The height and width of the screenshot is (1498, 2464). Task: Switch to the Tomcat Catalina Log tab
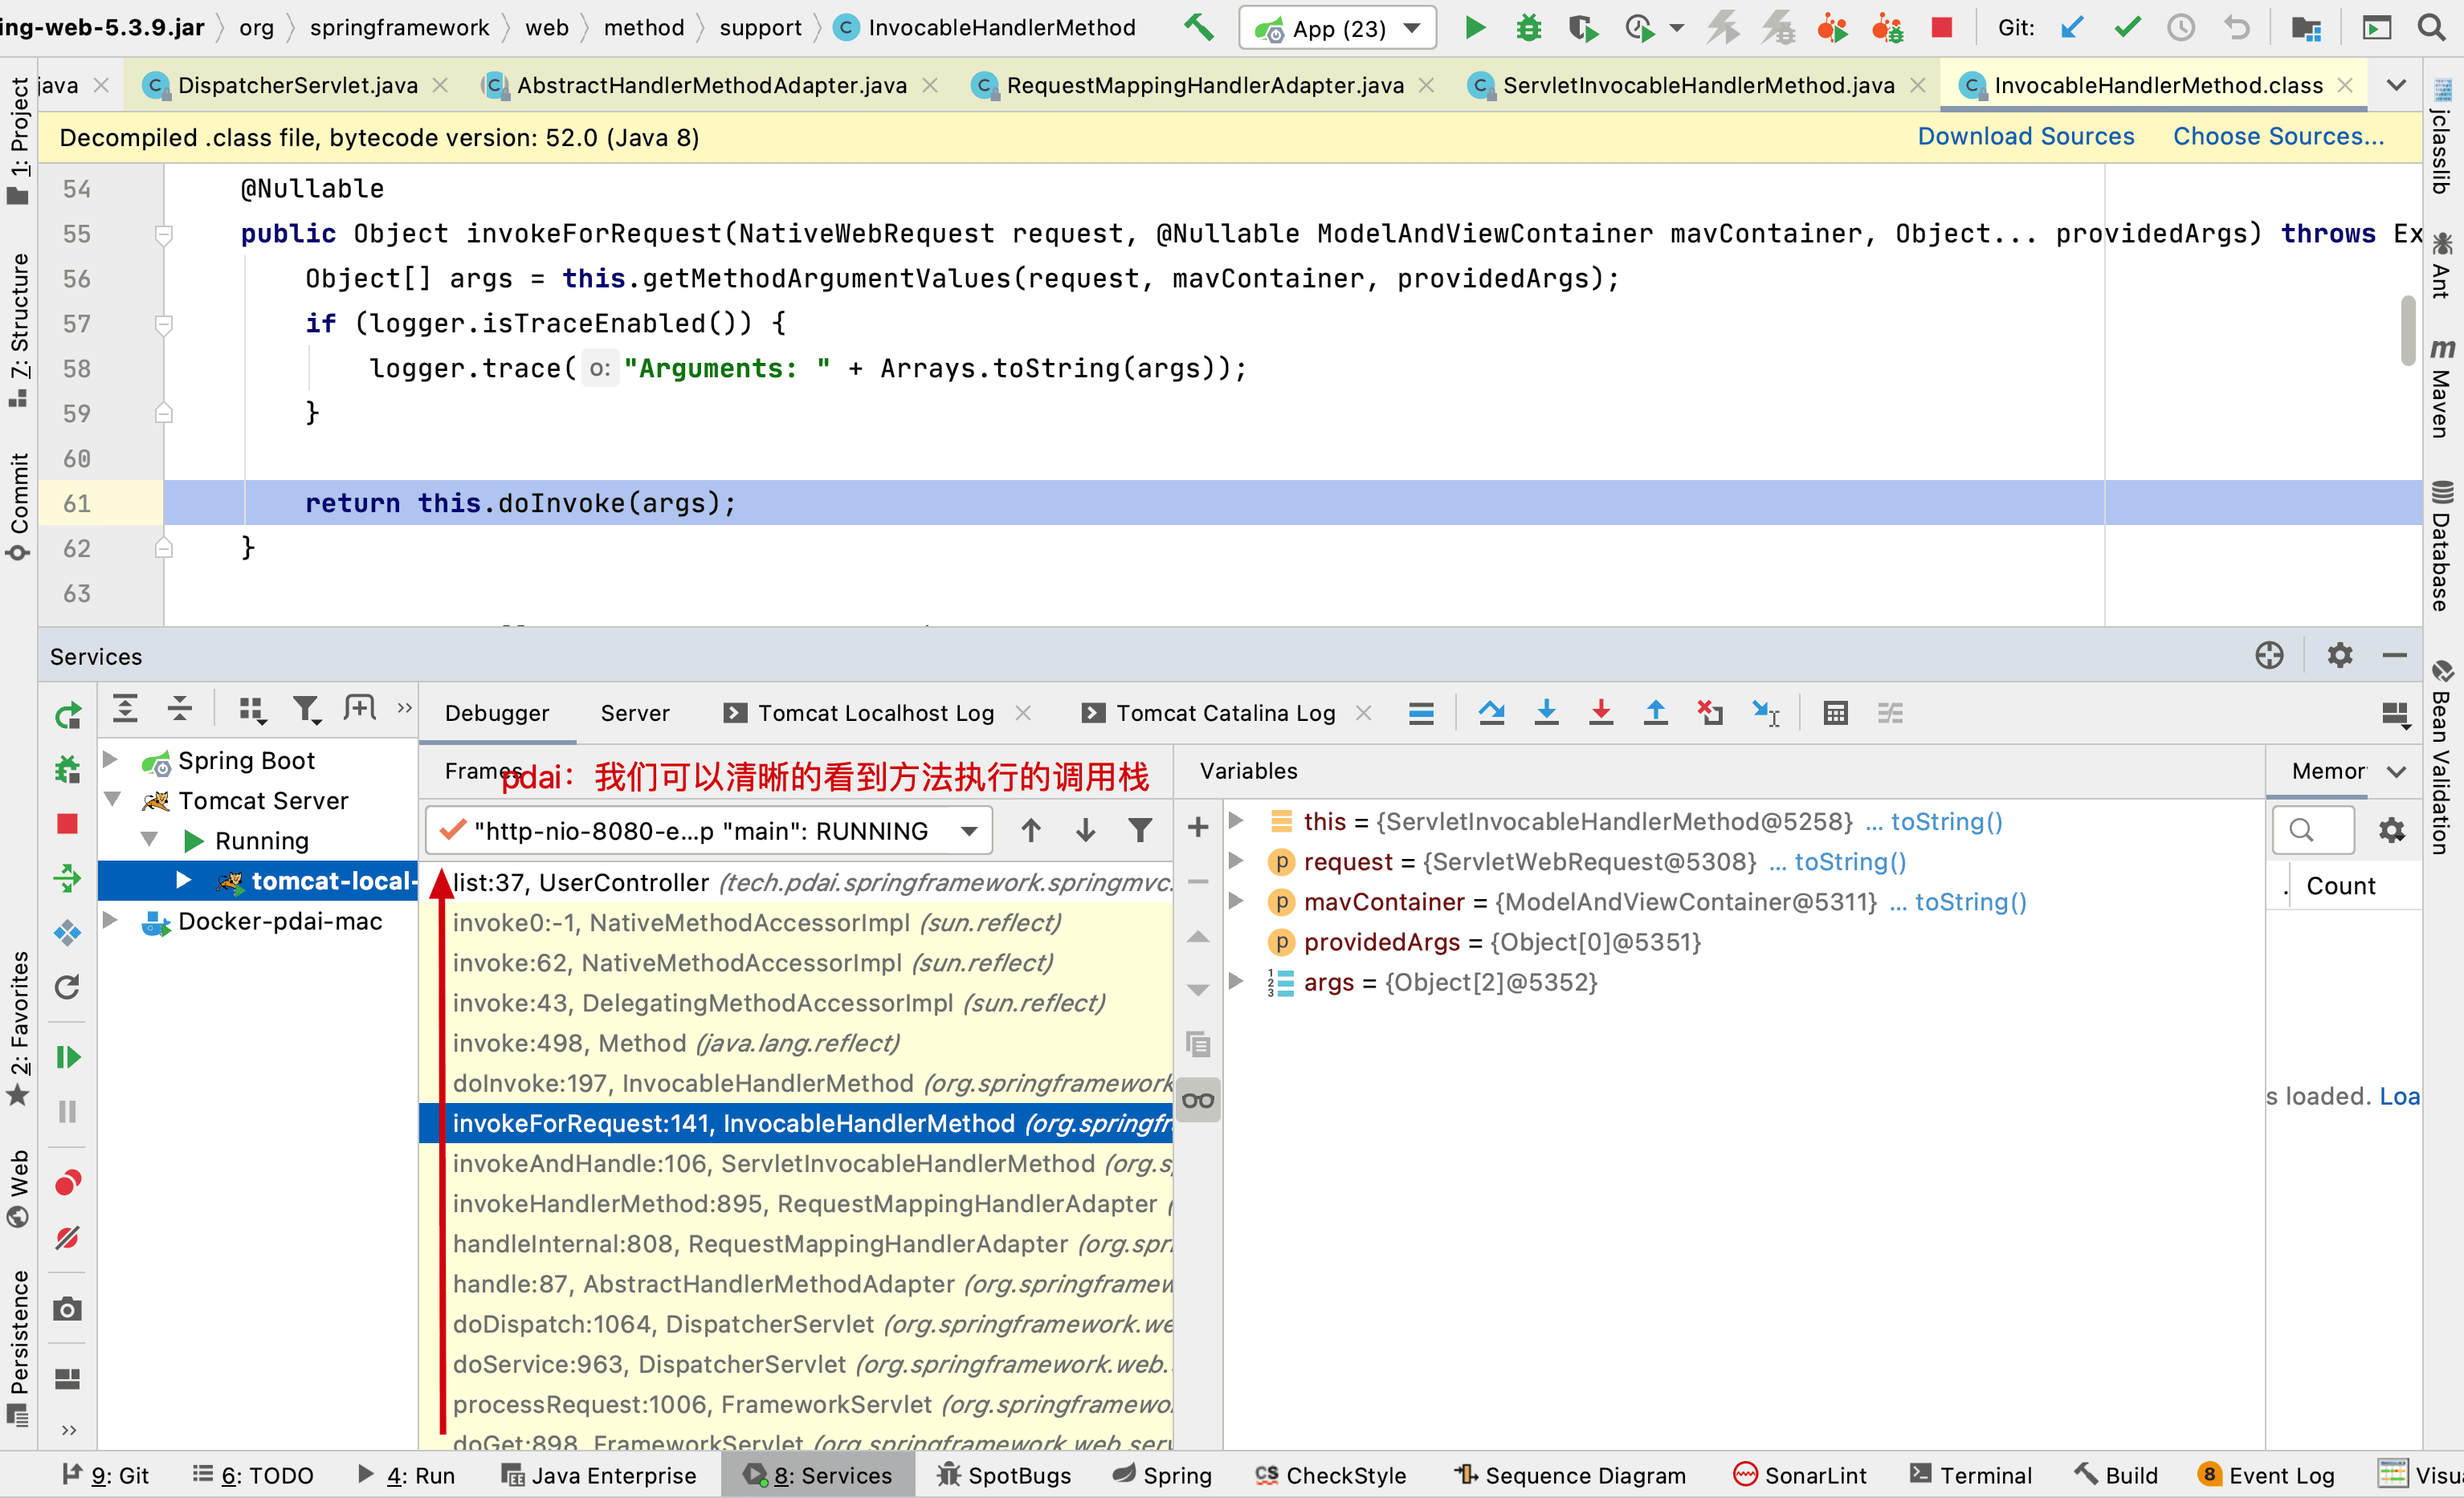(x=1225, y=713)
